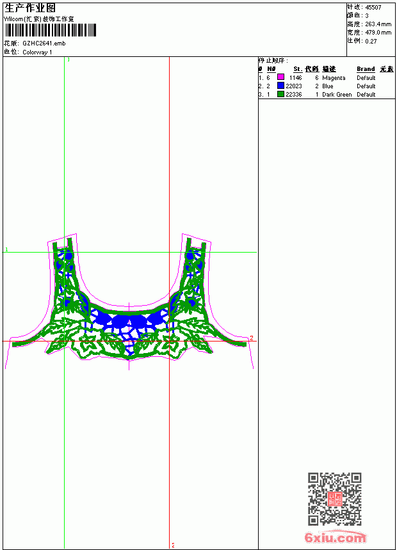Click the dark green color swatch
The height and width of the screenshot is (550, 397).
280,94
